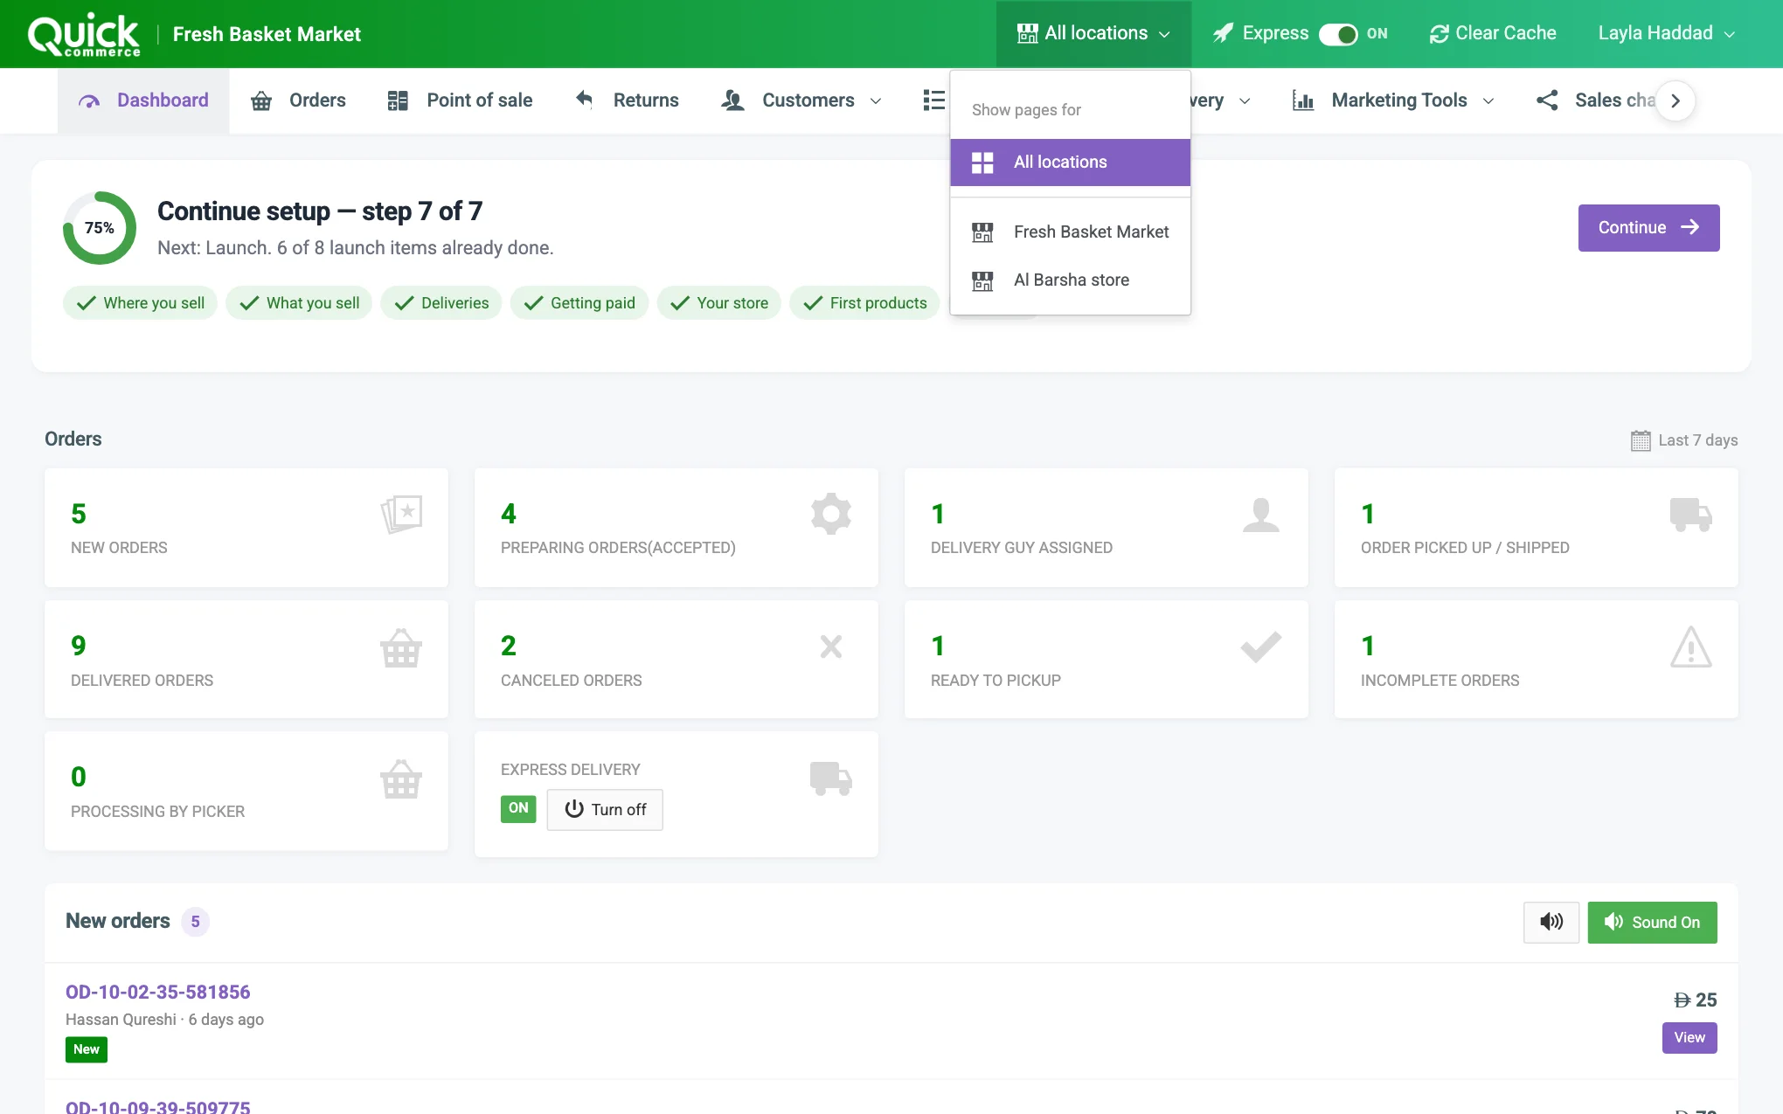Click the Sales channels share icon
Screen dimensions: 1783x1114
[1547, 100]
